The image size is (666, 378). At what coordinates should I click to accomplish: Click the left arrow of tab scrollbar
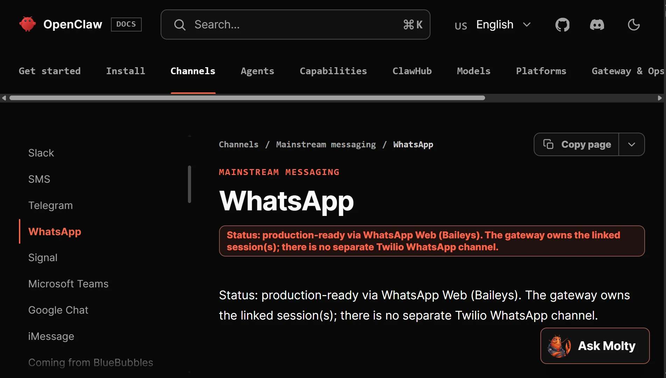[x=4, y=98]
